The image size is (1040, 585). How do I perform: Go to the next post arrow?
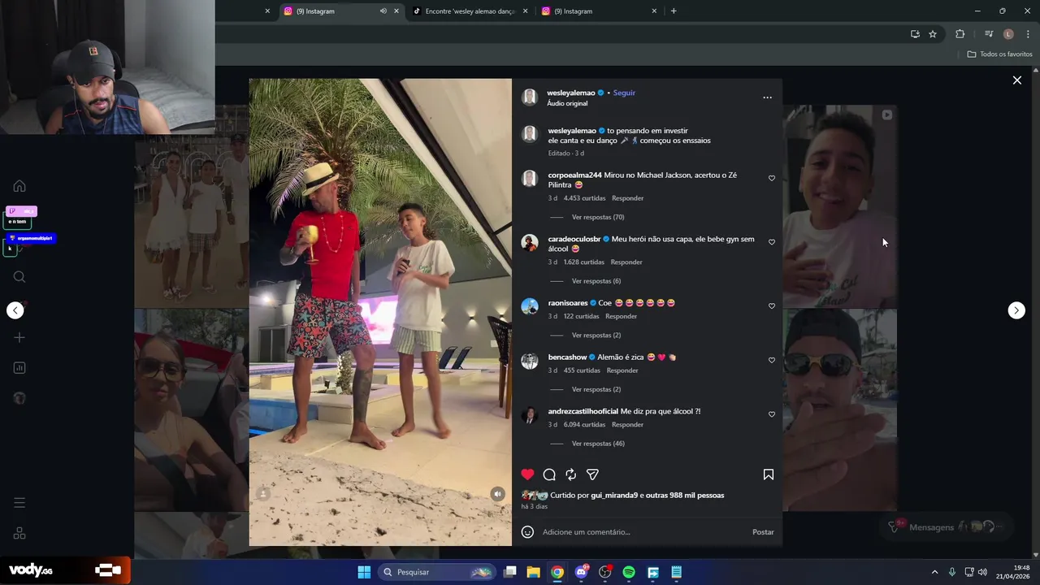tap(1016, 310)
